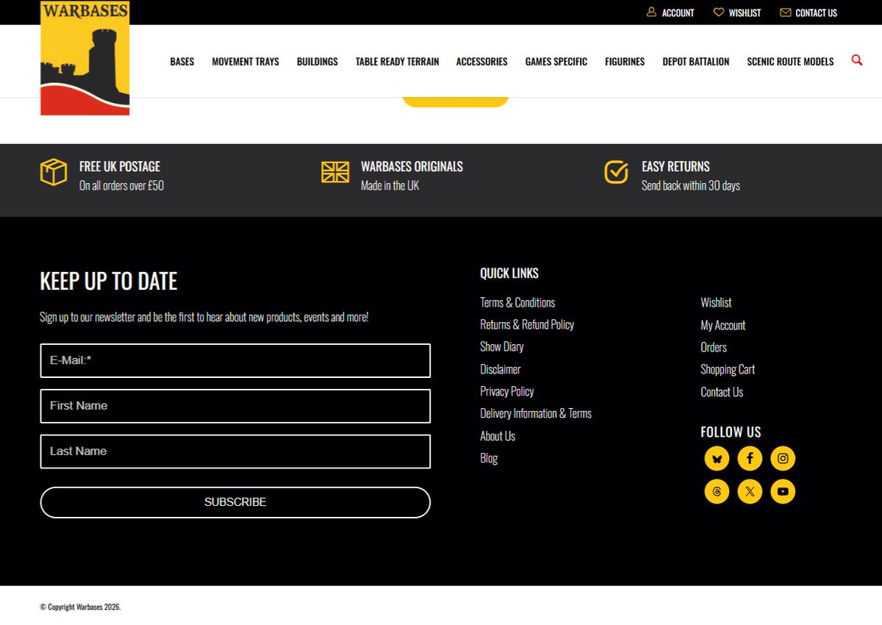Click the Easy Returns checkmark icon
The image size is (882, 625).
[616, 172]
